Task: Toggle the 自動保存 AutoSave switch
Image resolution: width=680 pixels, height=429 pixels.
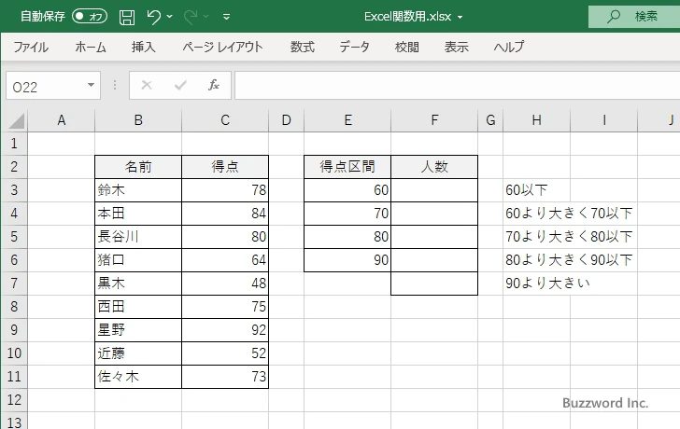Action: [90, 17]
